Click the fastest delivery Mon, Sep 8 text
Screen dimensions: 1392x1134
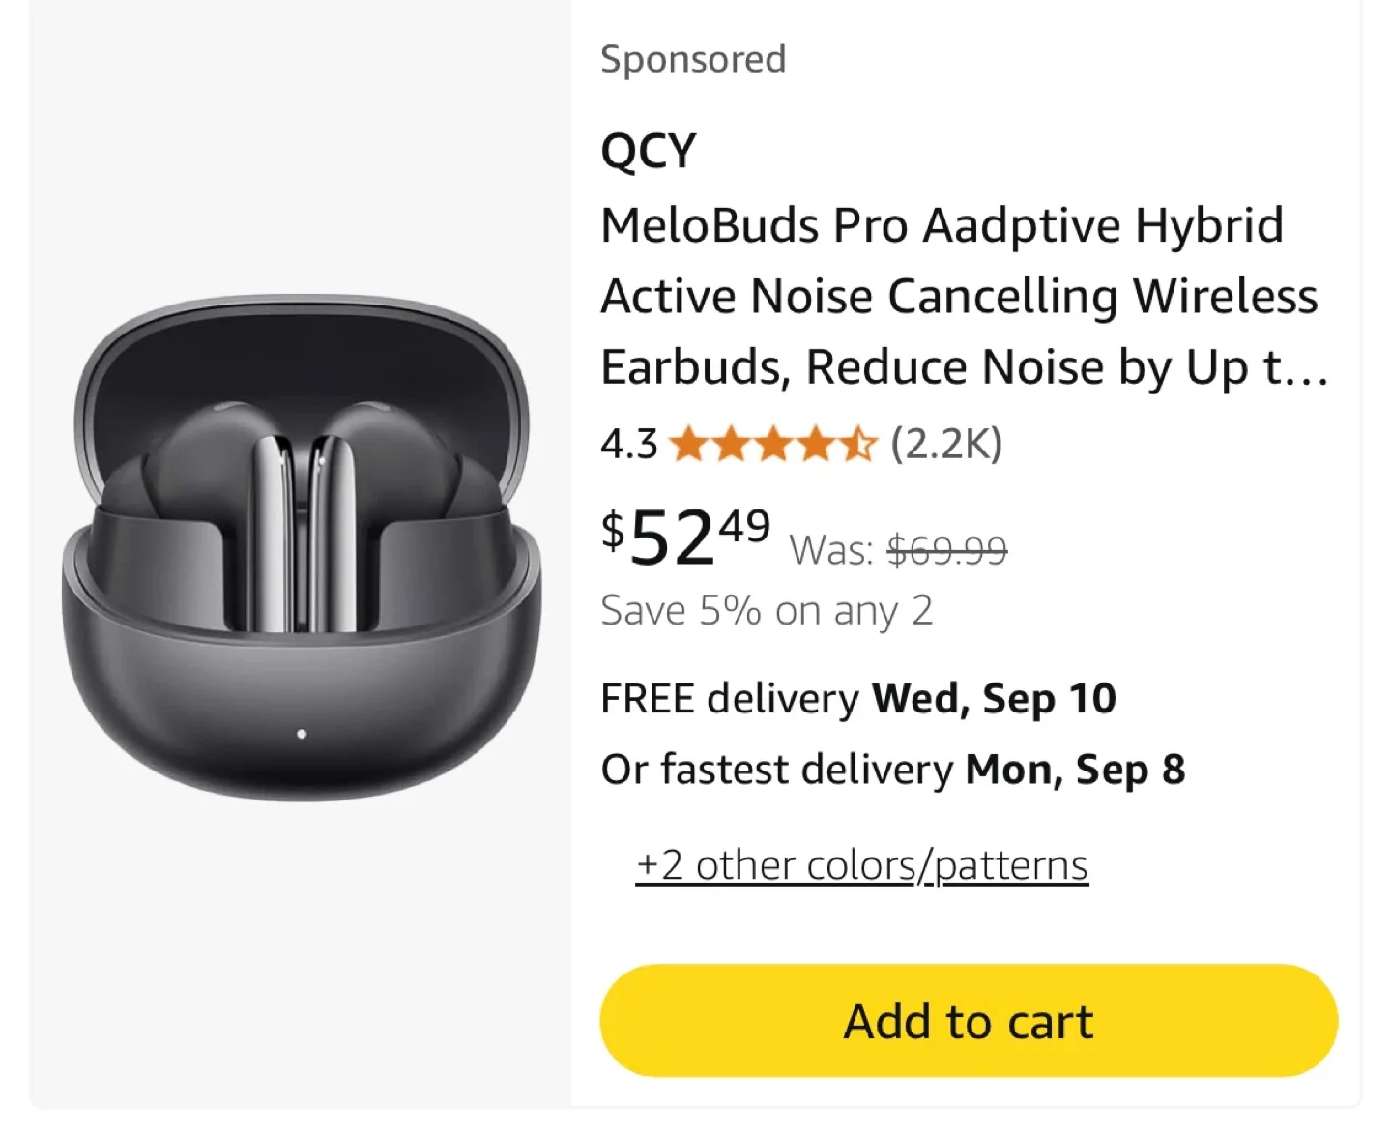(x=893, y=769)
